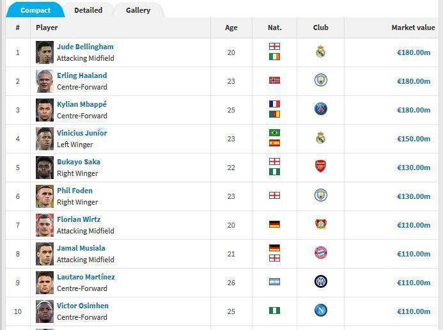Open Inter Milan crest next to Martínez
The height and width of the screenshot is (330, 443).
coord(321,281)
